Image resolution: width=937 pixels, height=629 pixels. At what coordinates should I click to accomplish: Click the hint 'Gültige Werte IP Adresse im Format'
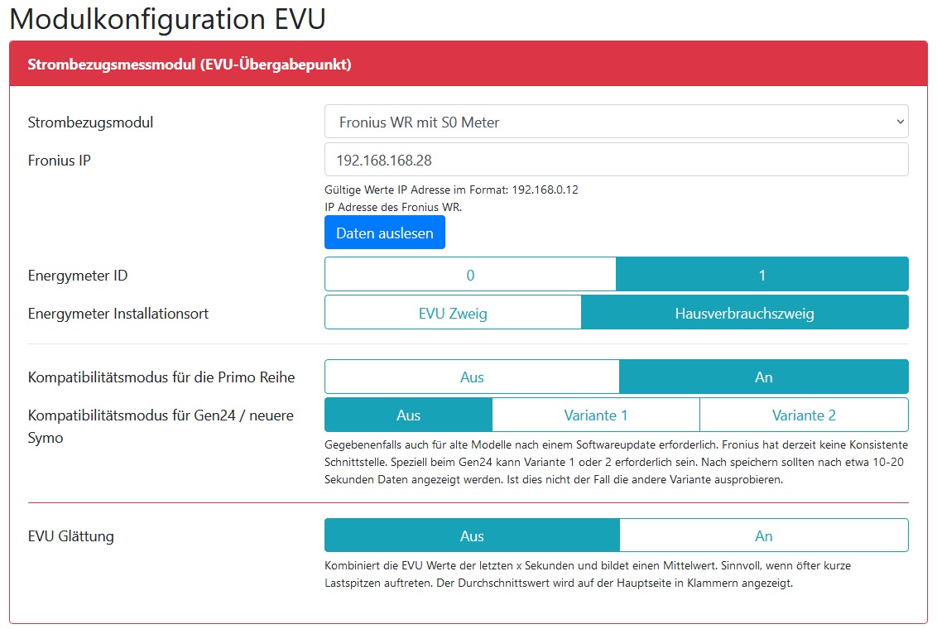click(x=451, y=190)
